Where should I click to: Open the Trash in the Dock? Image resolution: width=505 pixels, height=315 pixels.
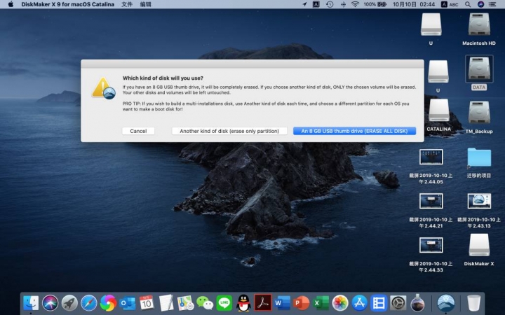click(473, 303)
